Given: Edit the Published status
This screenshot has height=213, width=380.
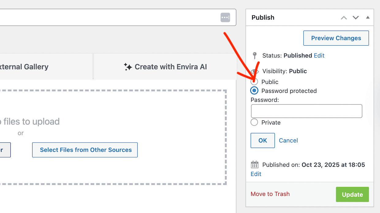Looking at the screenshot, I should [x=319, y=55].
